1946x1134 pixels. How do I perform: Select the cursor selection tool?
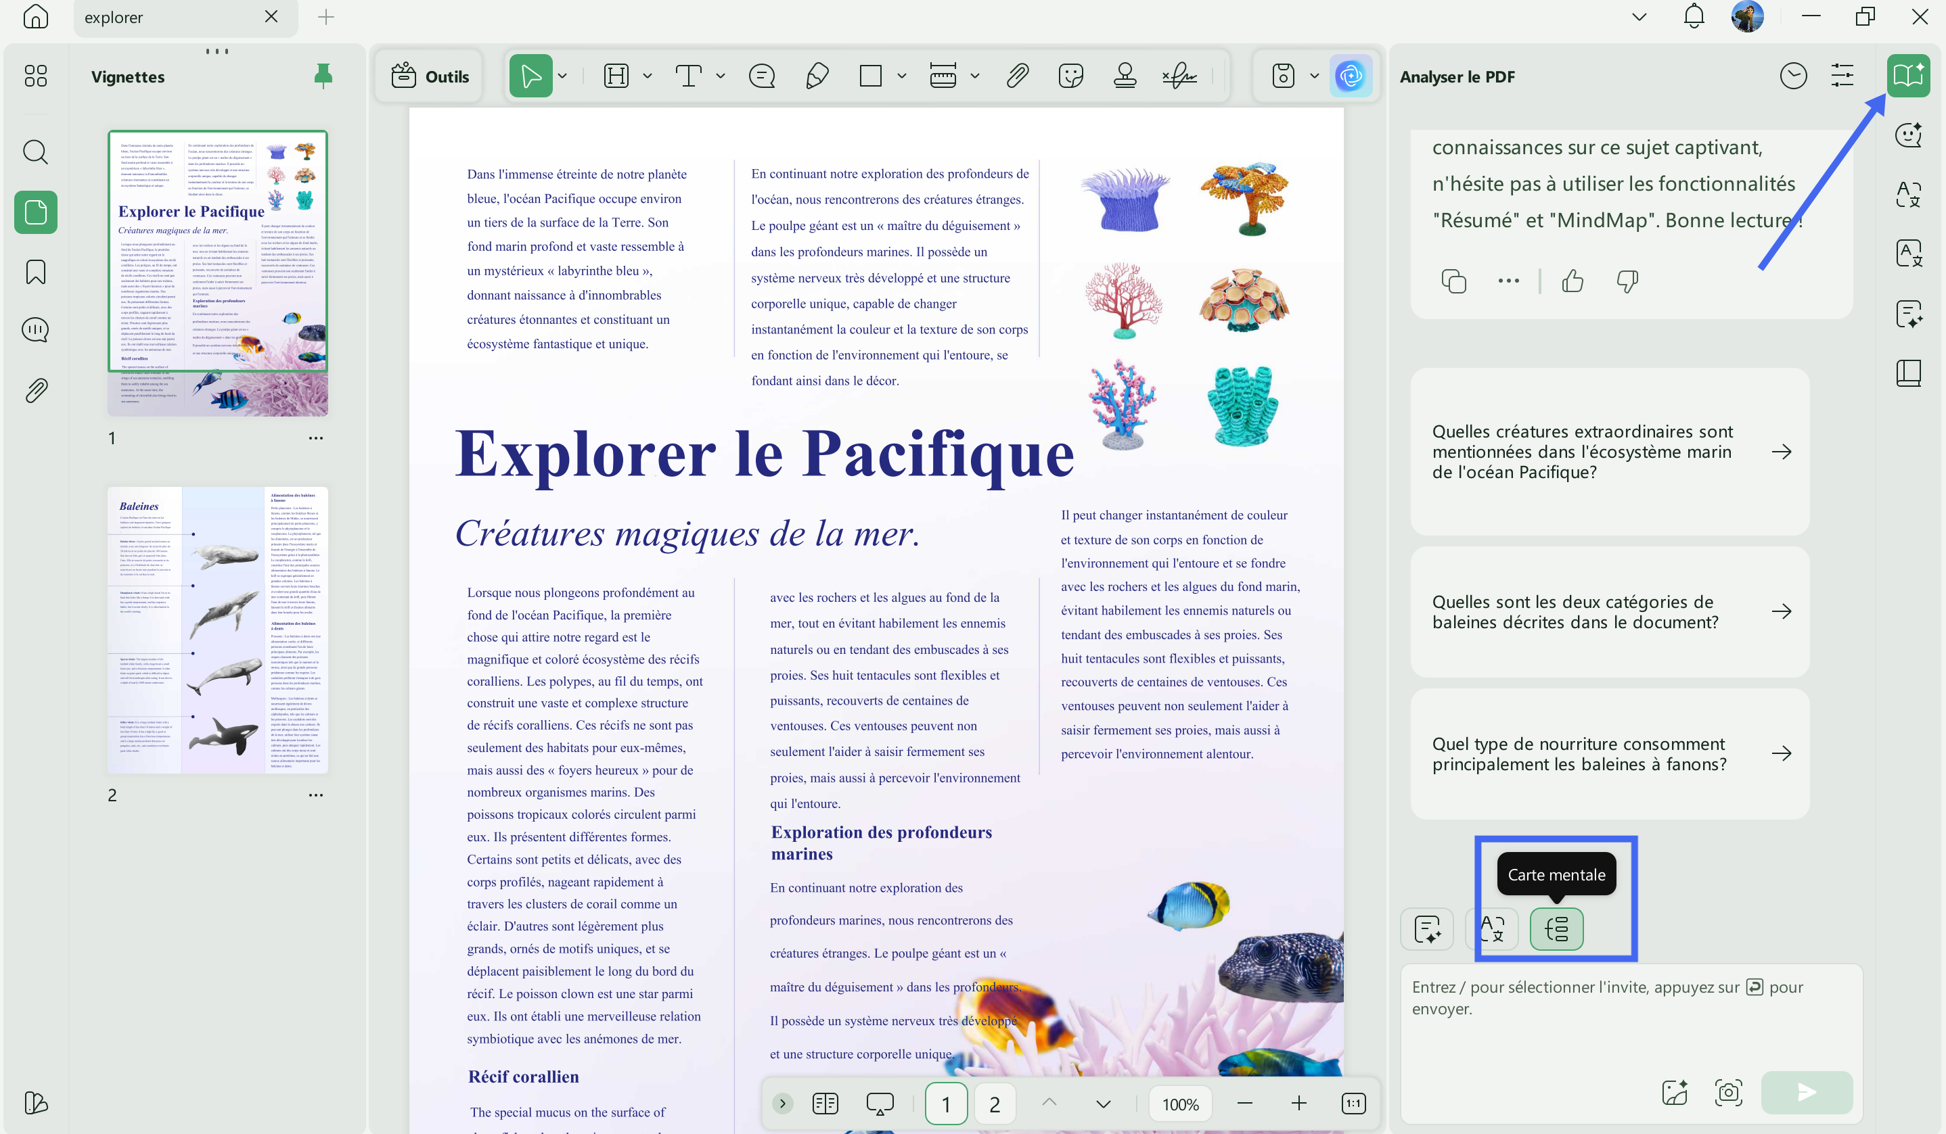[530, 76]
